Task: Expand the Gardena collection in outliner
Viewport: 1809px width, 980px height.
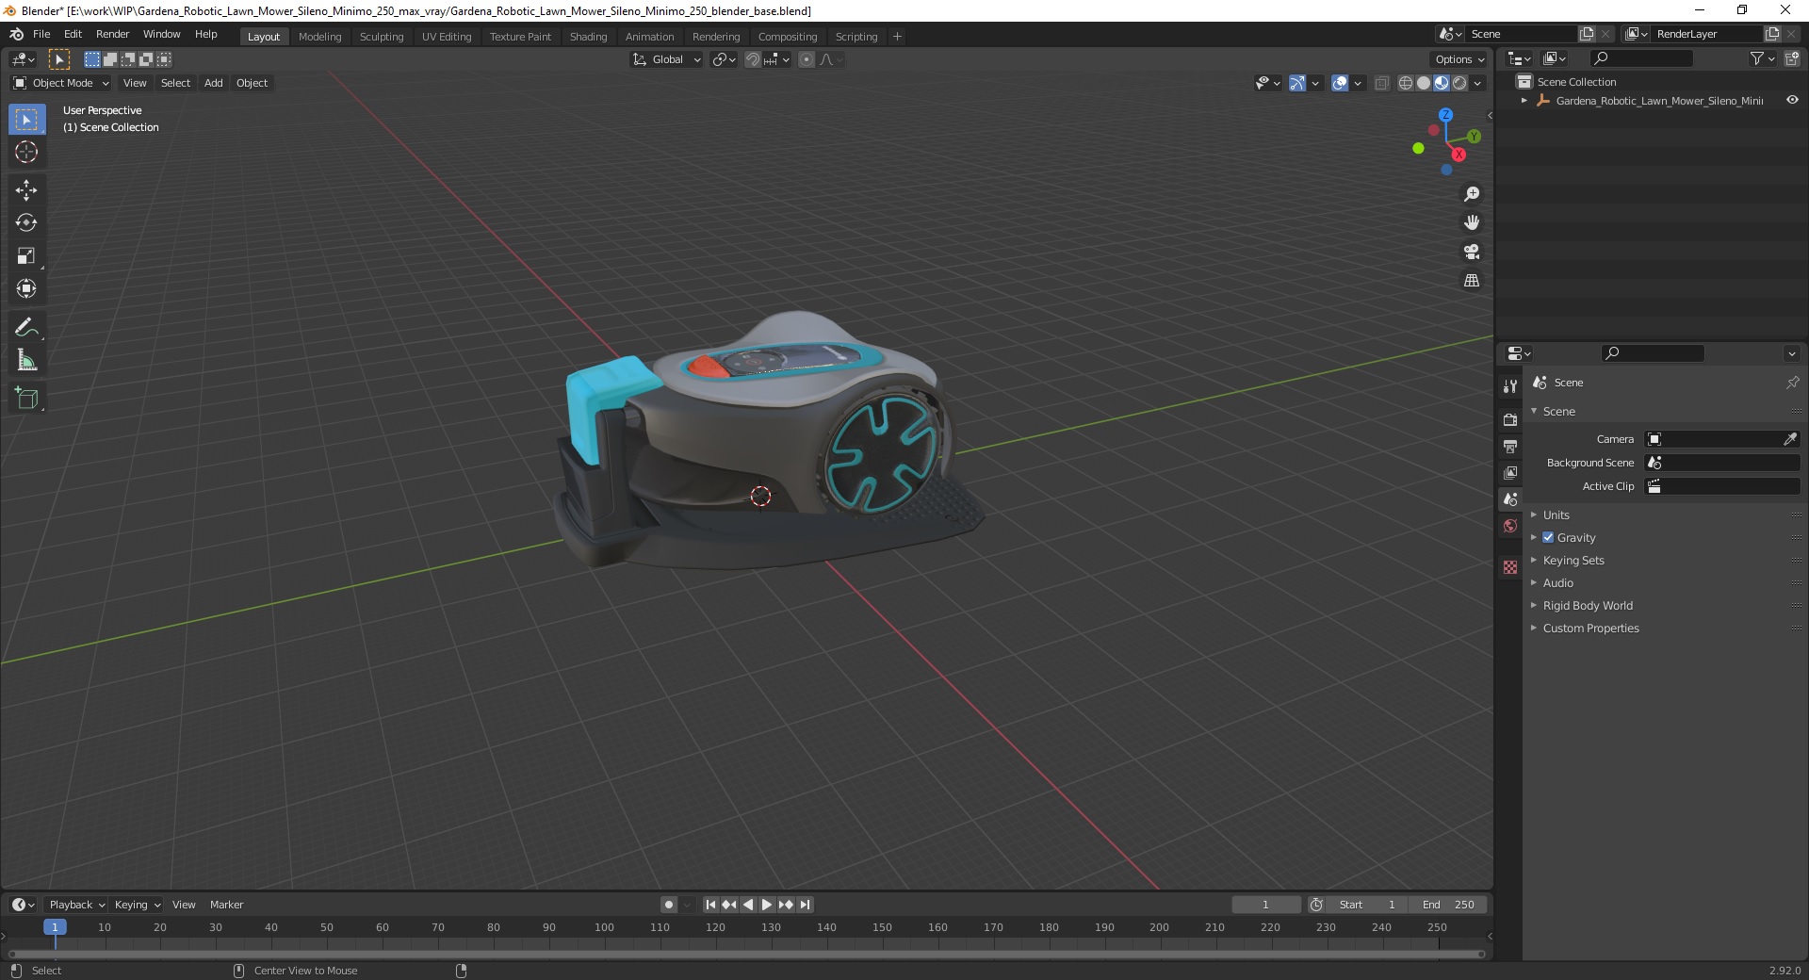Action: click(1524, 100)
